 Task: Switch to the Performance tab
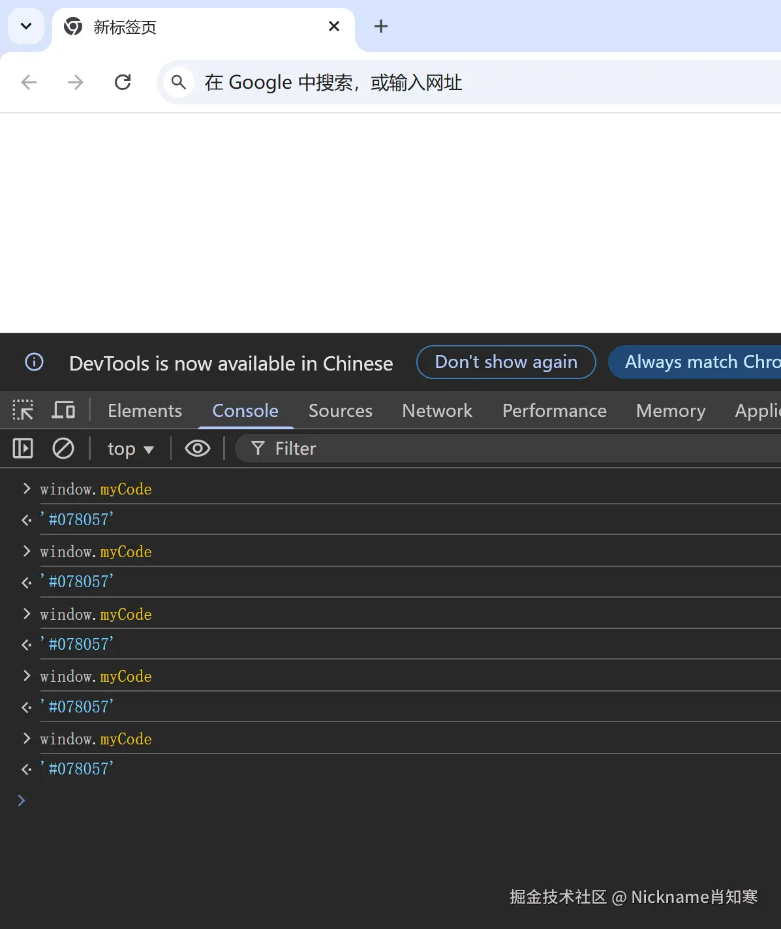[555, 410]
